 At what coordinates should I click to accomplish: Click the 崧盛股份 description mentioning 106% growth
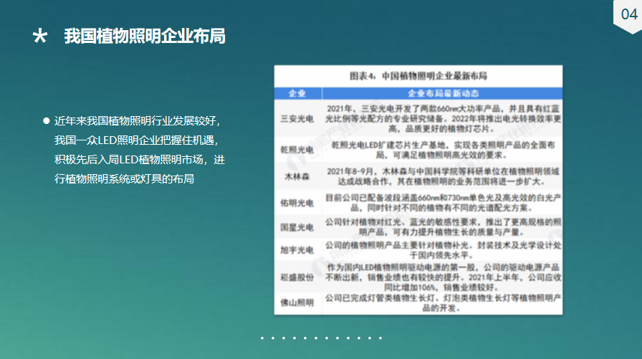point(443,276)
